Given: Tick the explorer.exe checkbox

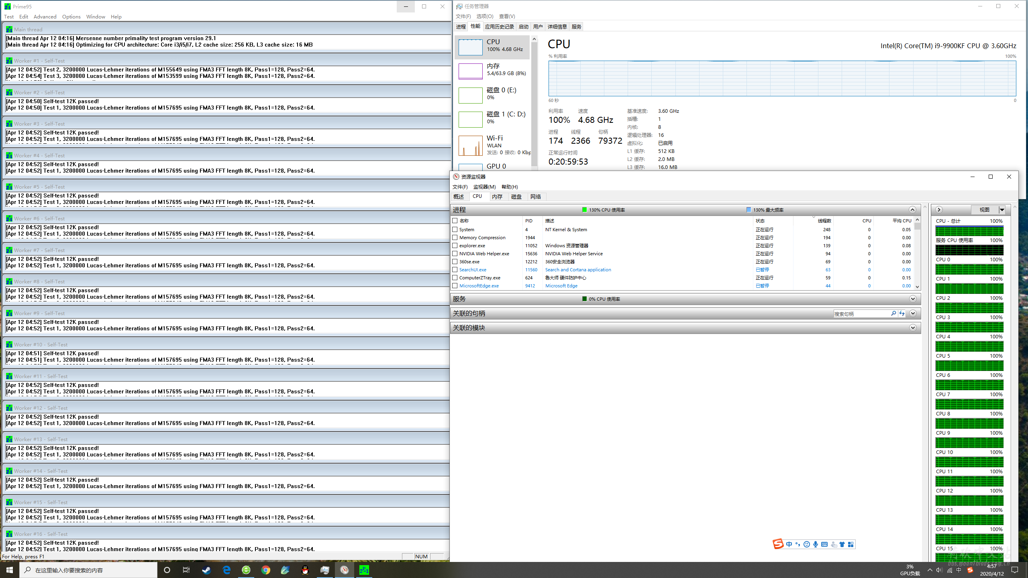Looking at the screenshot, I should (x=455, y=246).
